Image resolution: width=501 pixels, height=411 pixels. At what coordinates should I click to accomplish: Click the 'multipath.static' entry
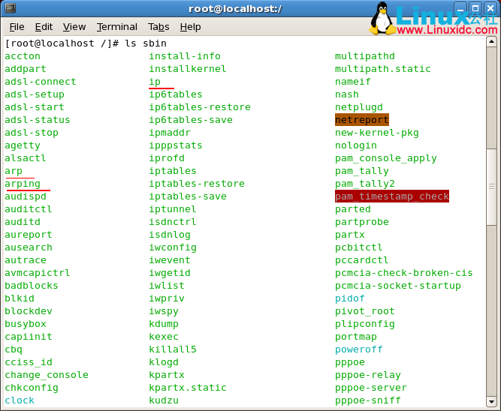383,69
